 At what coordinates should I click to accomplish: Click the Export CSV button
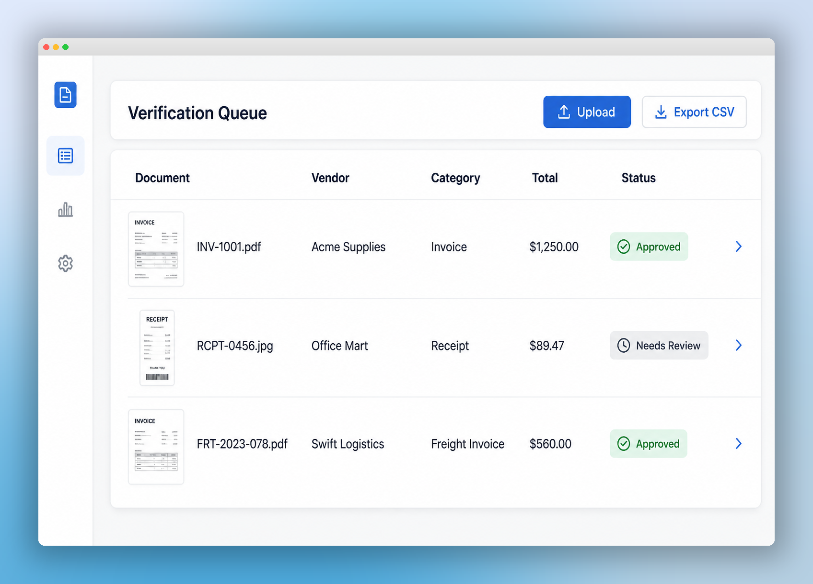pyautogui.click(x=694, y=112)
